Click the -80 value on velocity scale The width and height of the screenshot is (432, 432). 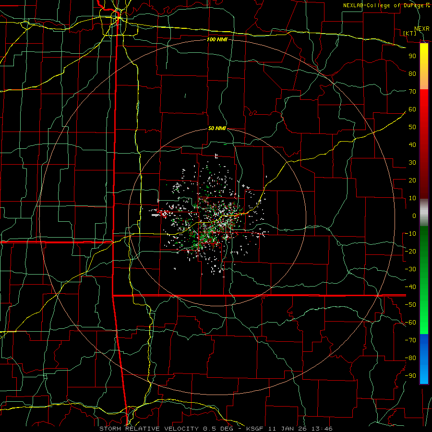[410, 358]
